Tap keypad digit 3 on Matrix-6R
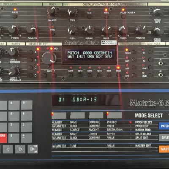The height and width of the screenshot is (169, 169). point(27,127)
